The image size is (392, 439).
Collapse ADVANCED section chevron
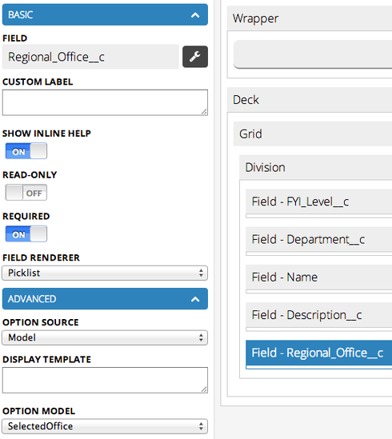point(195,299)
